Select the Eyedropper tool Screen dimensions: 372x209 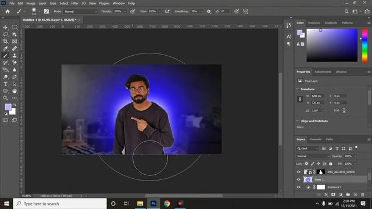tap(5, 49)
